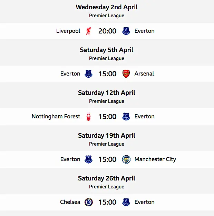Click Everton's crest in the Liverpool fixture
Image resolution: width=214 pixels, height=216 pixels.
tap(126, 31)
